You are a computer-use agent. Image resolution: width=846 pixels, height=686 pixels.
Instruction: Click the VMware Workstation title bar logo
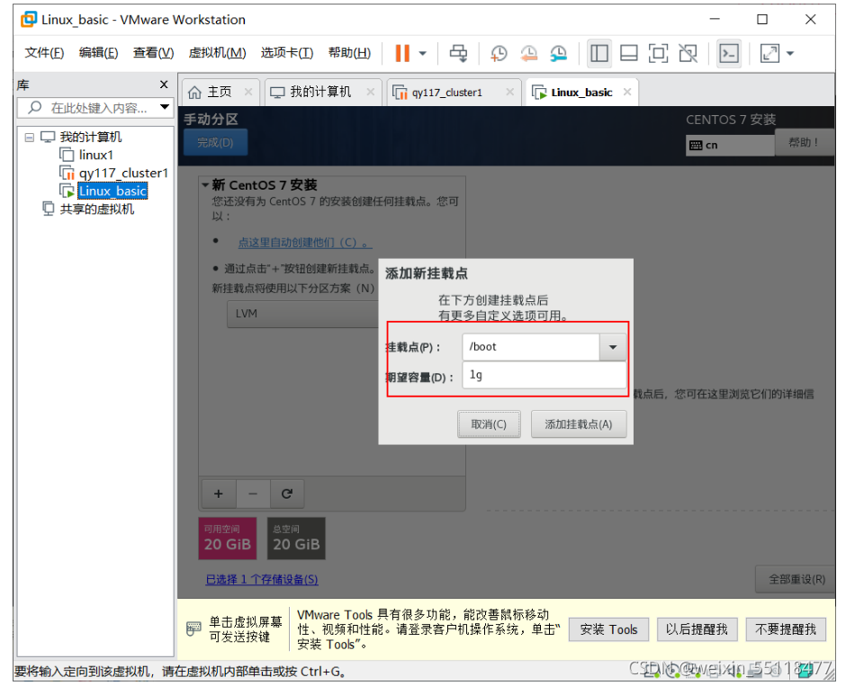[29, 20]
